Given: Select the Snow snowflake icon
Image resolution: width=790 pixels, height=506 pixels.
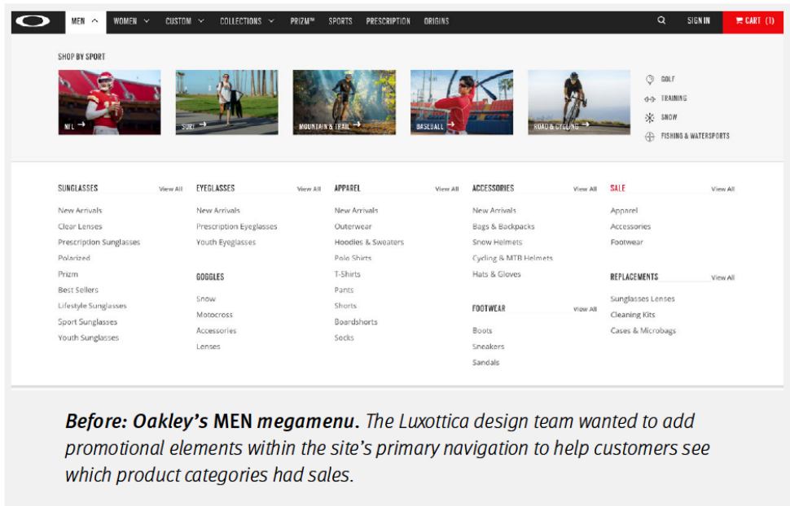Looking at the screenshot, I should [x=650, y=117].
